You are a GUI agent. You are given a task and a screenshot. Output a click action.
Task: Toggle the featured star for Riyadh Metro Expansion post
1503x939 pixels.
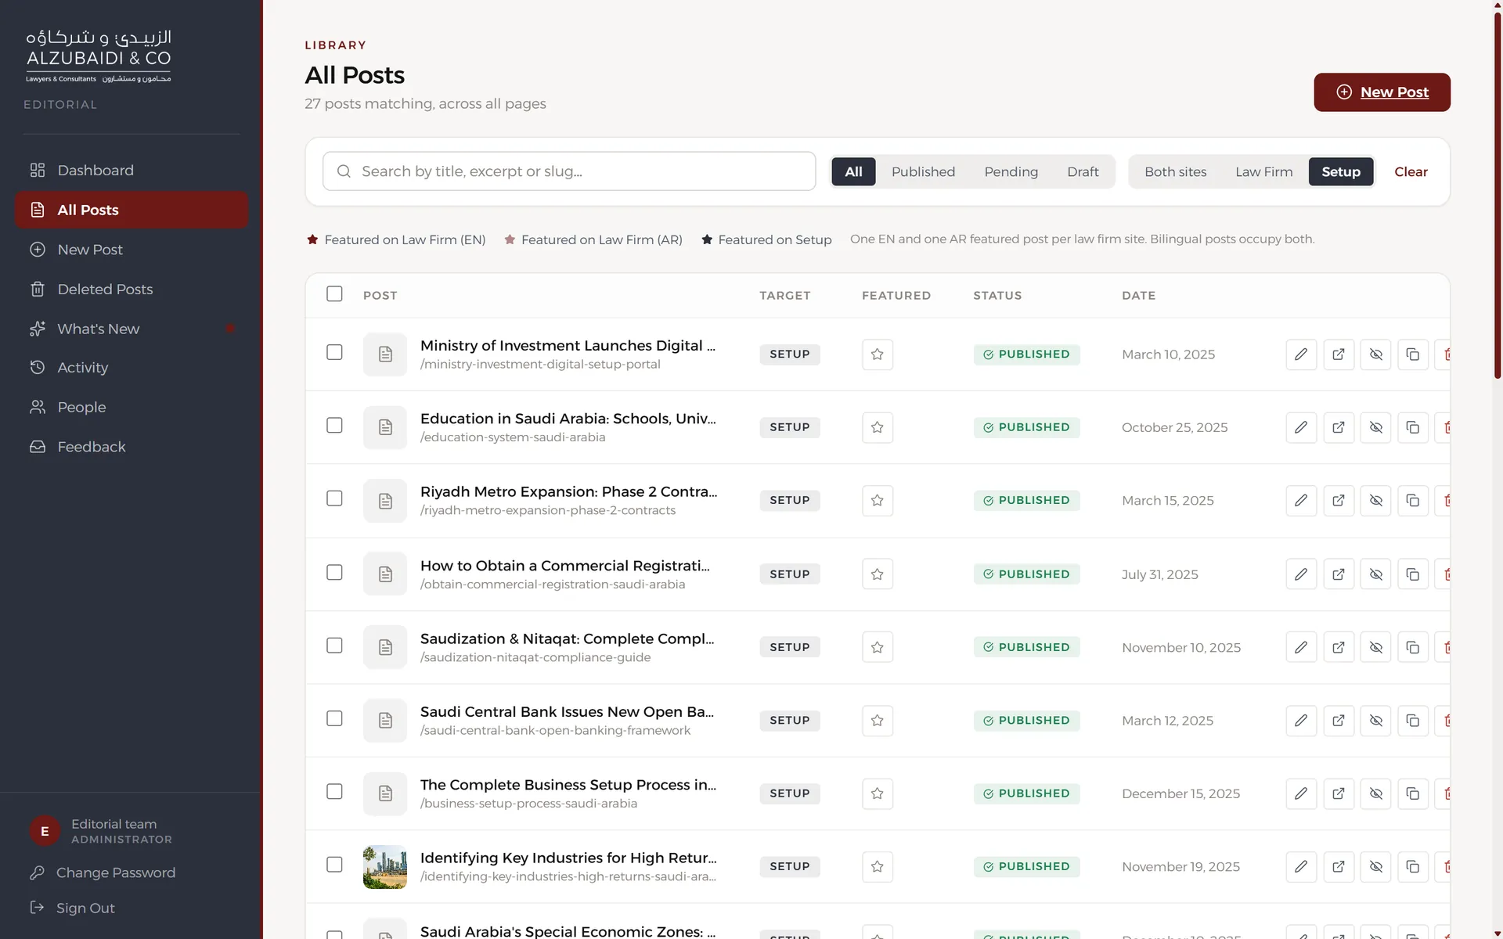point(878,501)
